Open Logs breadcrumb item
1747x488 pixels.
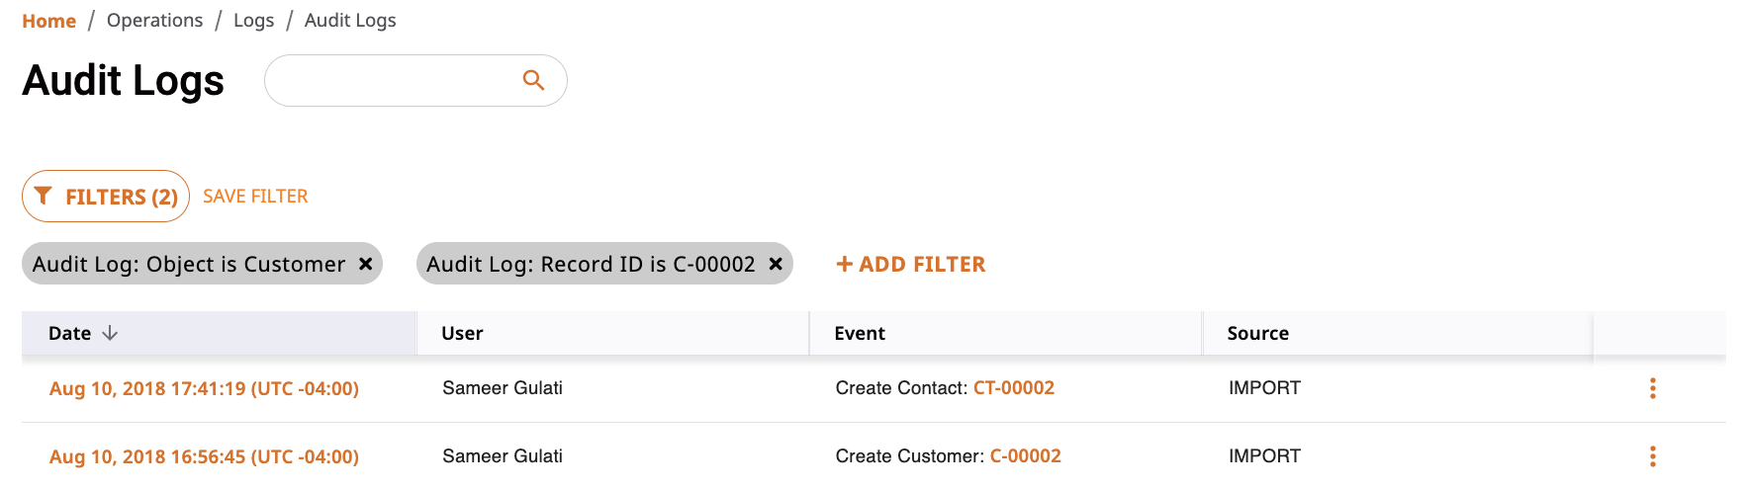pos(253,20)
